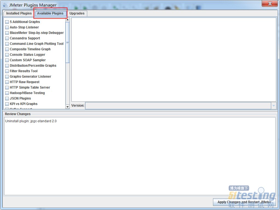Screen dimensions: 280x210
Task: Tick the Composite Timeline Graph checkbox
Action: coord(7,49)
